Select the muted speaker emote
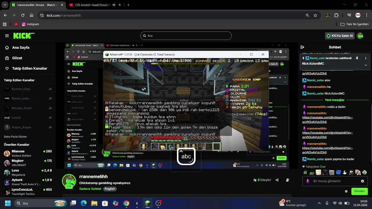Screen dimensions: 372x209 click(351, 172)
